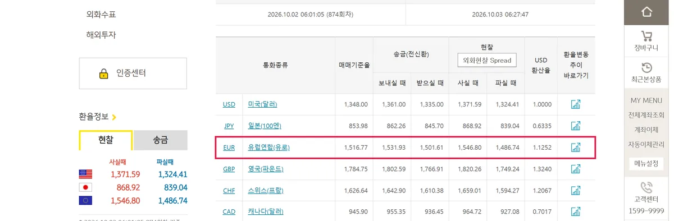
Task: Open 자동이체관리 in MY MENU
Action: [x=646, y=144]
